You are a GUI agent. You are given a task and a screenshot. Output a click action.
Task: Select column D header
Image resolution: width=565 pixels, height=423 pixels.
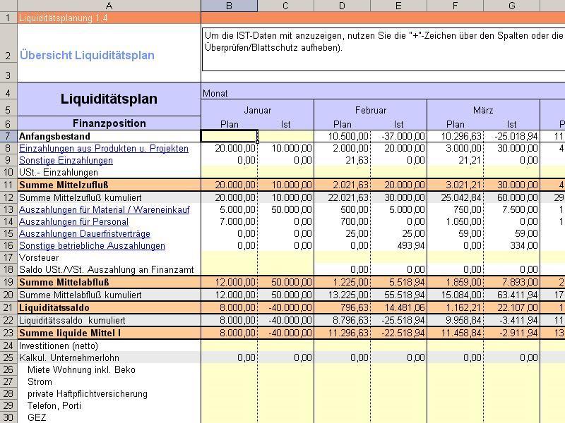coord(342,6)
